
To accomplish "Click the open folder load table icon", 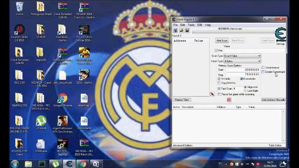I will [x=181, y=31].
